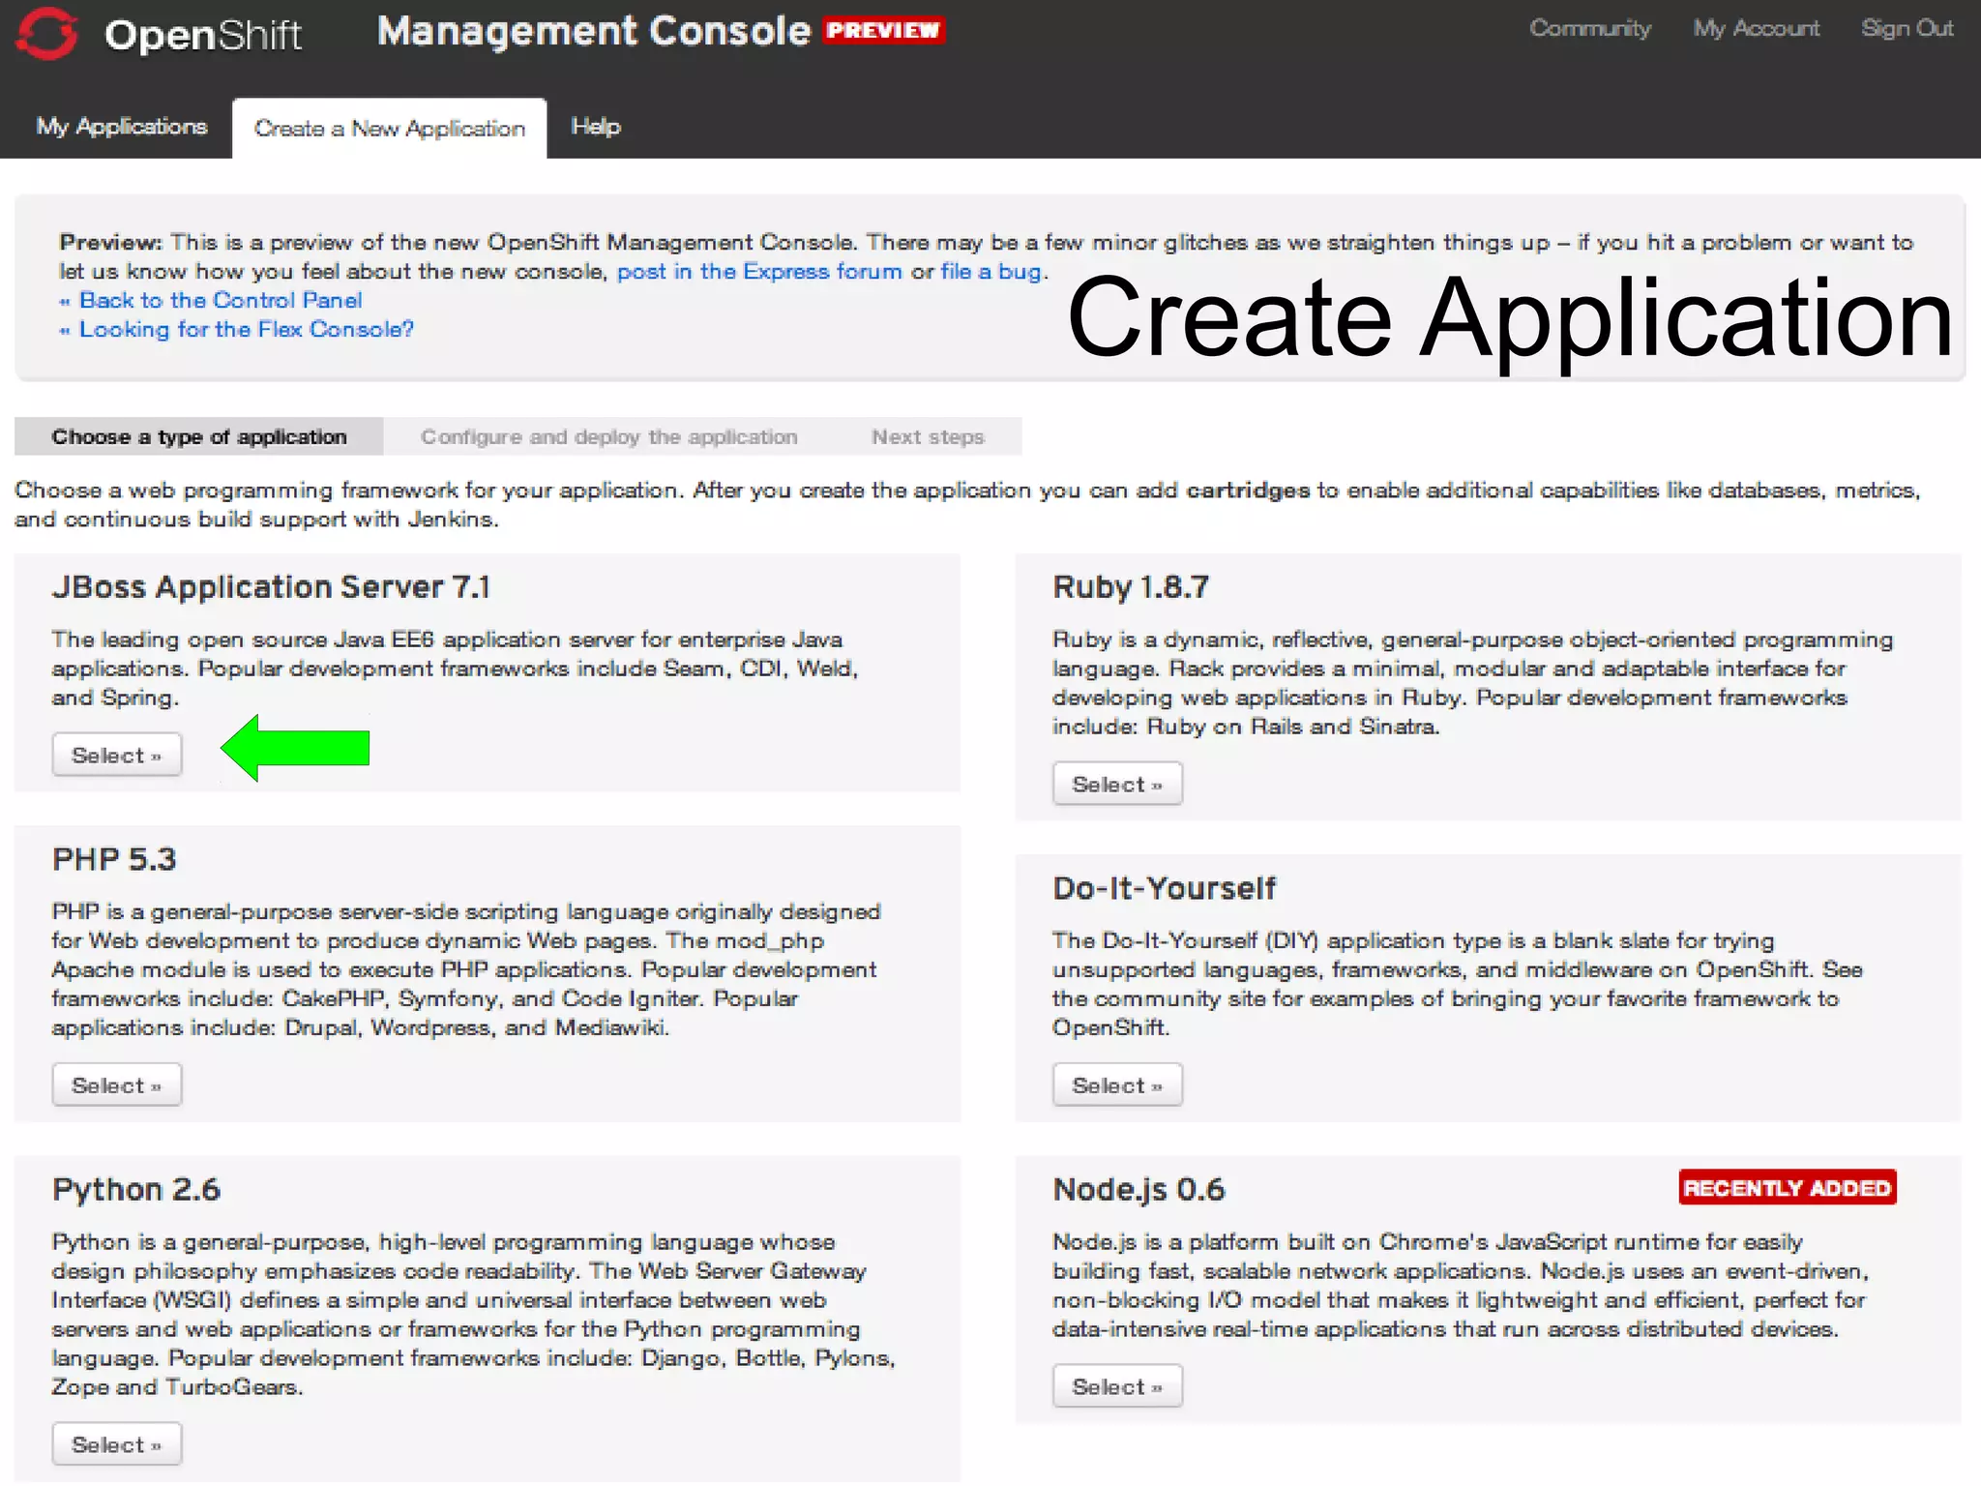The width and height of the screenshot is (1981, 1486).
Task: Click the 'Next steps' step
Action: tap(928, 437)
